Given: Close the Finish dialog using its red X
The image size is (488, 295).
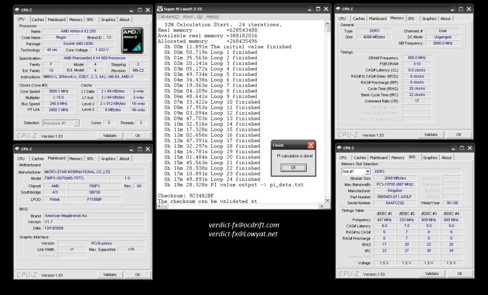Looking at the screenshot, I should (x=311, y=145).
